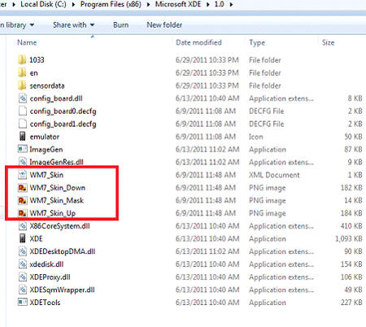Screen dimensions: 366x327
Task: Select the WM7_Skin_Down PNG icon
Action: [x=23, y=187]
